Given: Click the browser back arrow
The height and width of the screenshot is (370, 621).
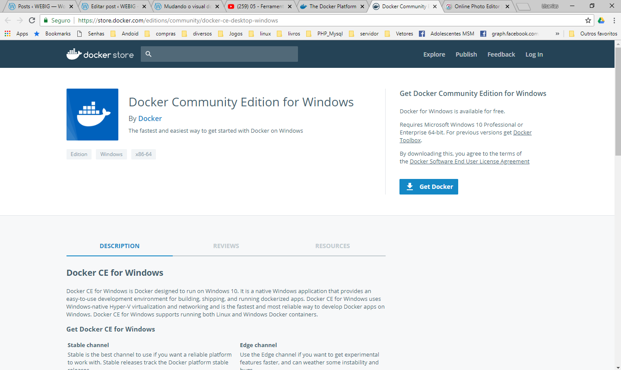Looking at the screenshot, I should [x=8, y=20].
